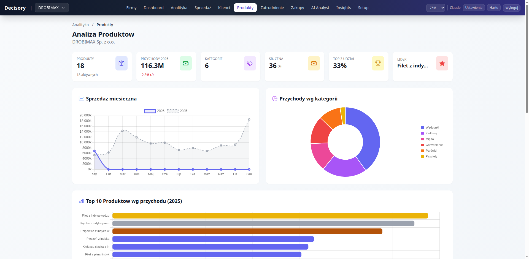Viewport: 529px width, 259px height.
Task: Click the trophy icon in Top 3 Udzial card
Action: click(378, 63)
